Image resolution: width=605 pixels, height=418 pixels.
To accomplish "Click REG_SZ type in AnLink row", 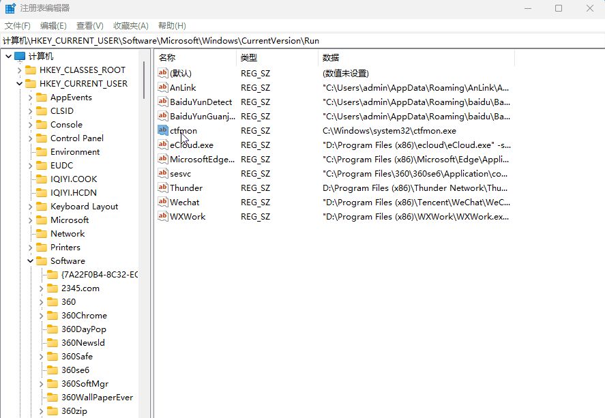I will 255,87.
